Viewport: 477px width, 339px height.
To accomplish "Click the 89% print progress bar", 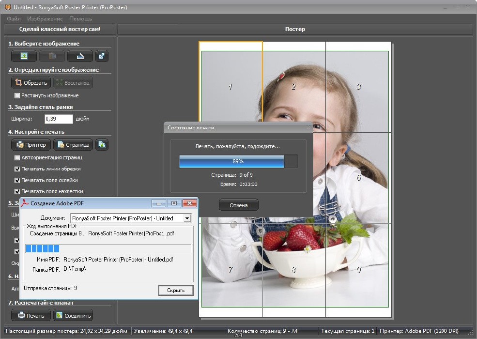I will 238,161.
